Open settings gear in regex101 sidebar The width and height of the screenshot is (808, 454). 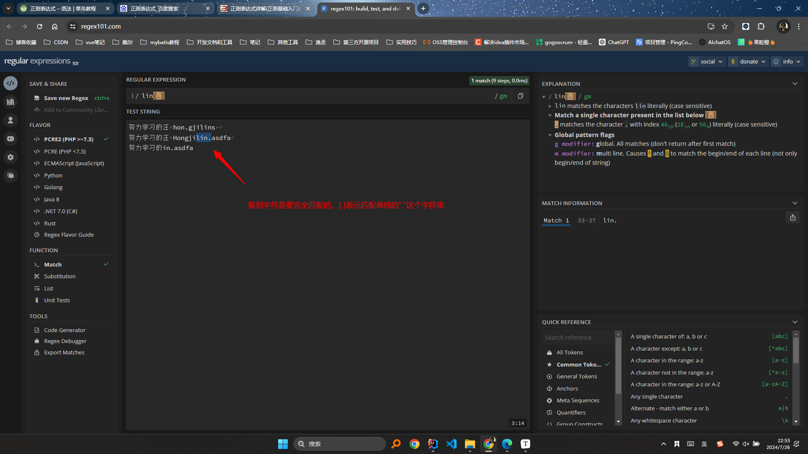11,157
